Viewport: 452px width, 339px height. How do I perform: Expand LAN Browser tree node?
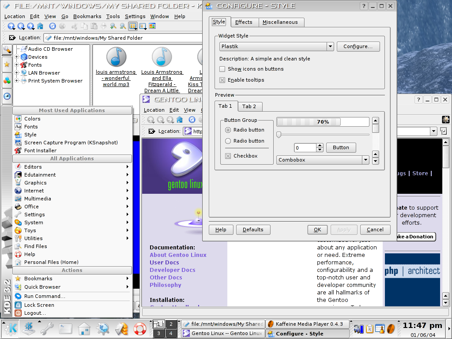point(17,73)
